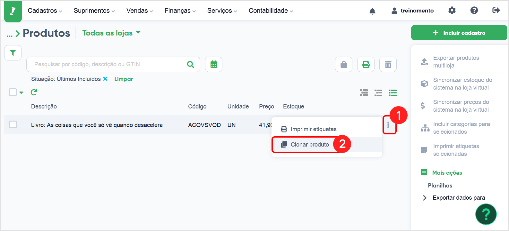Image resolution: width=509 pixels, height=231 pixels.
Task: Choose Clonar produto from the context menu
Action: click(327, 145)
